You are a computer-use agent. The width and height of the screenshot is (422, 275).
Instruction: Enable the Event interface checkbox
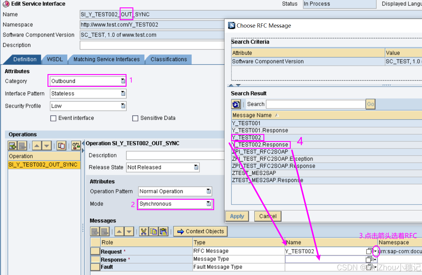click(x=53, y=118)
